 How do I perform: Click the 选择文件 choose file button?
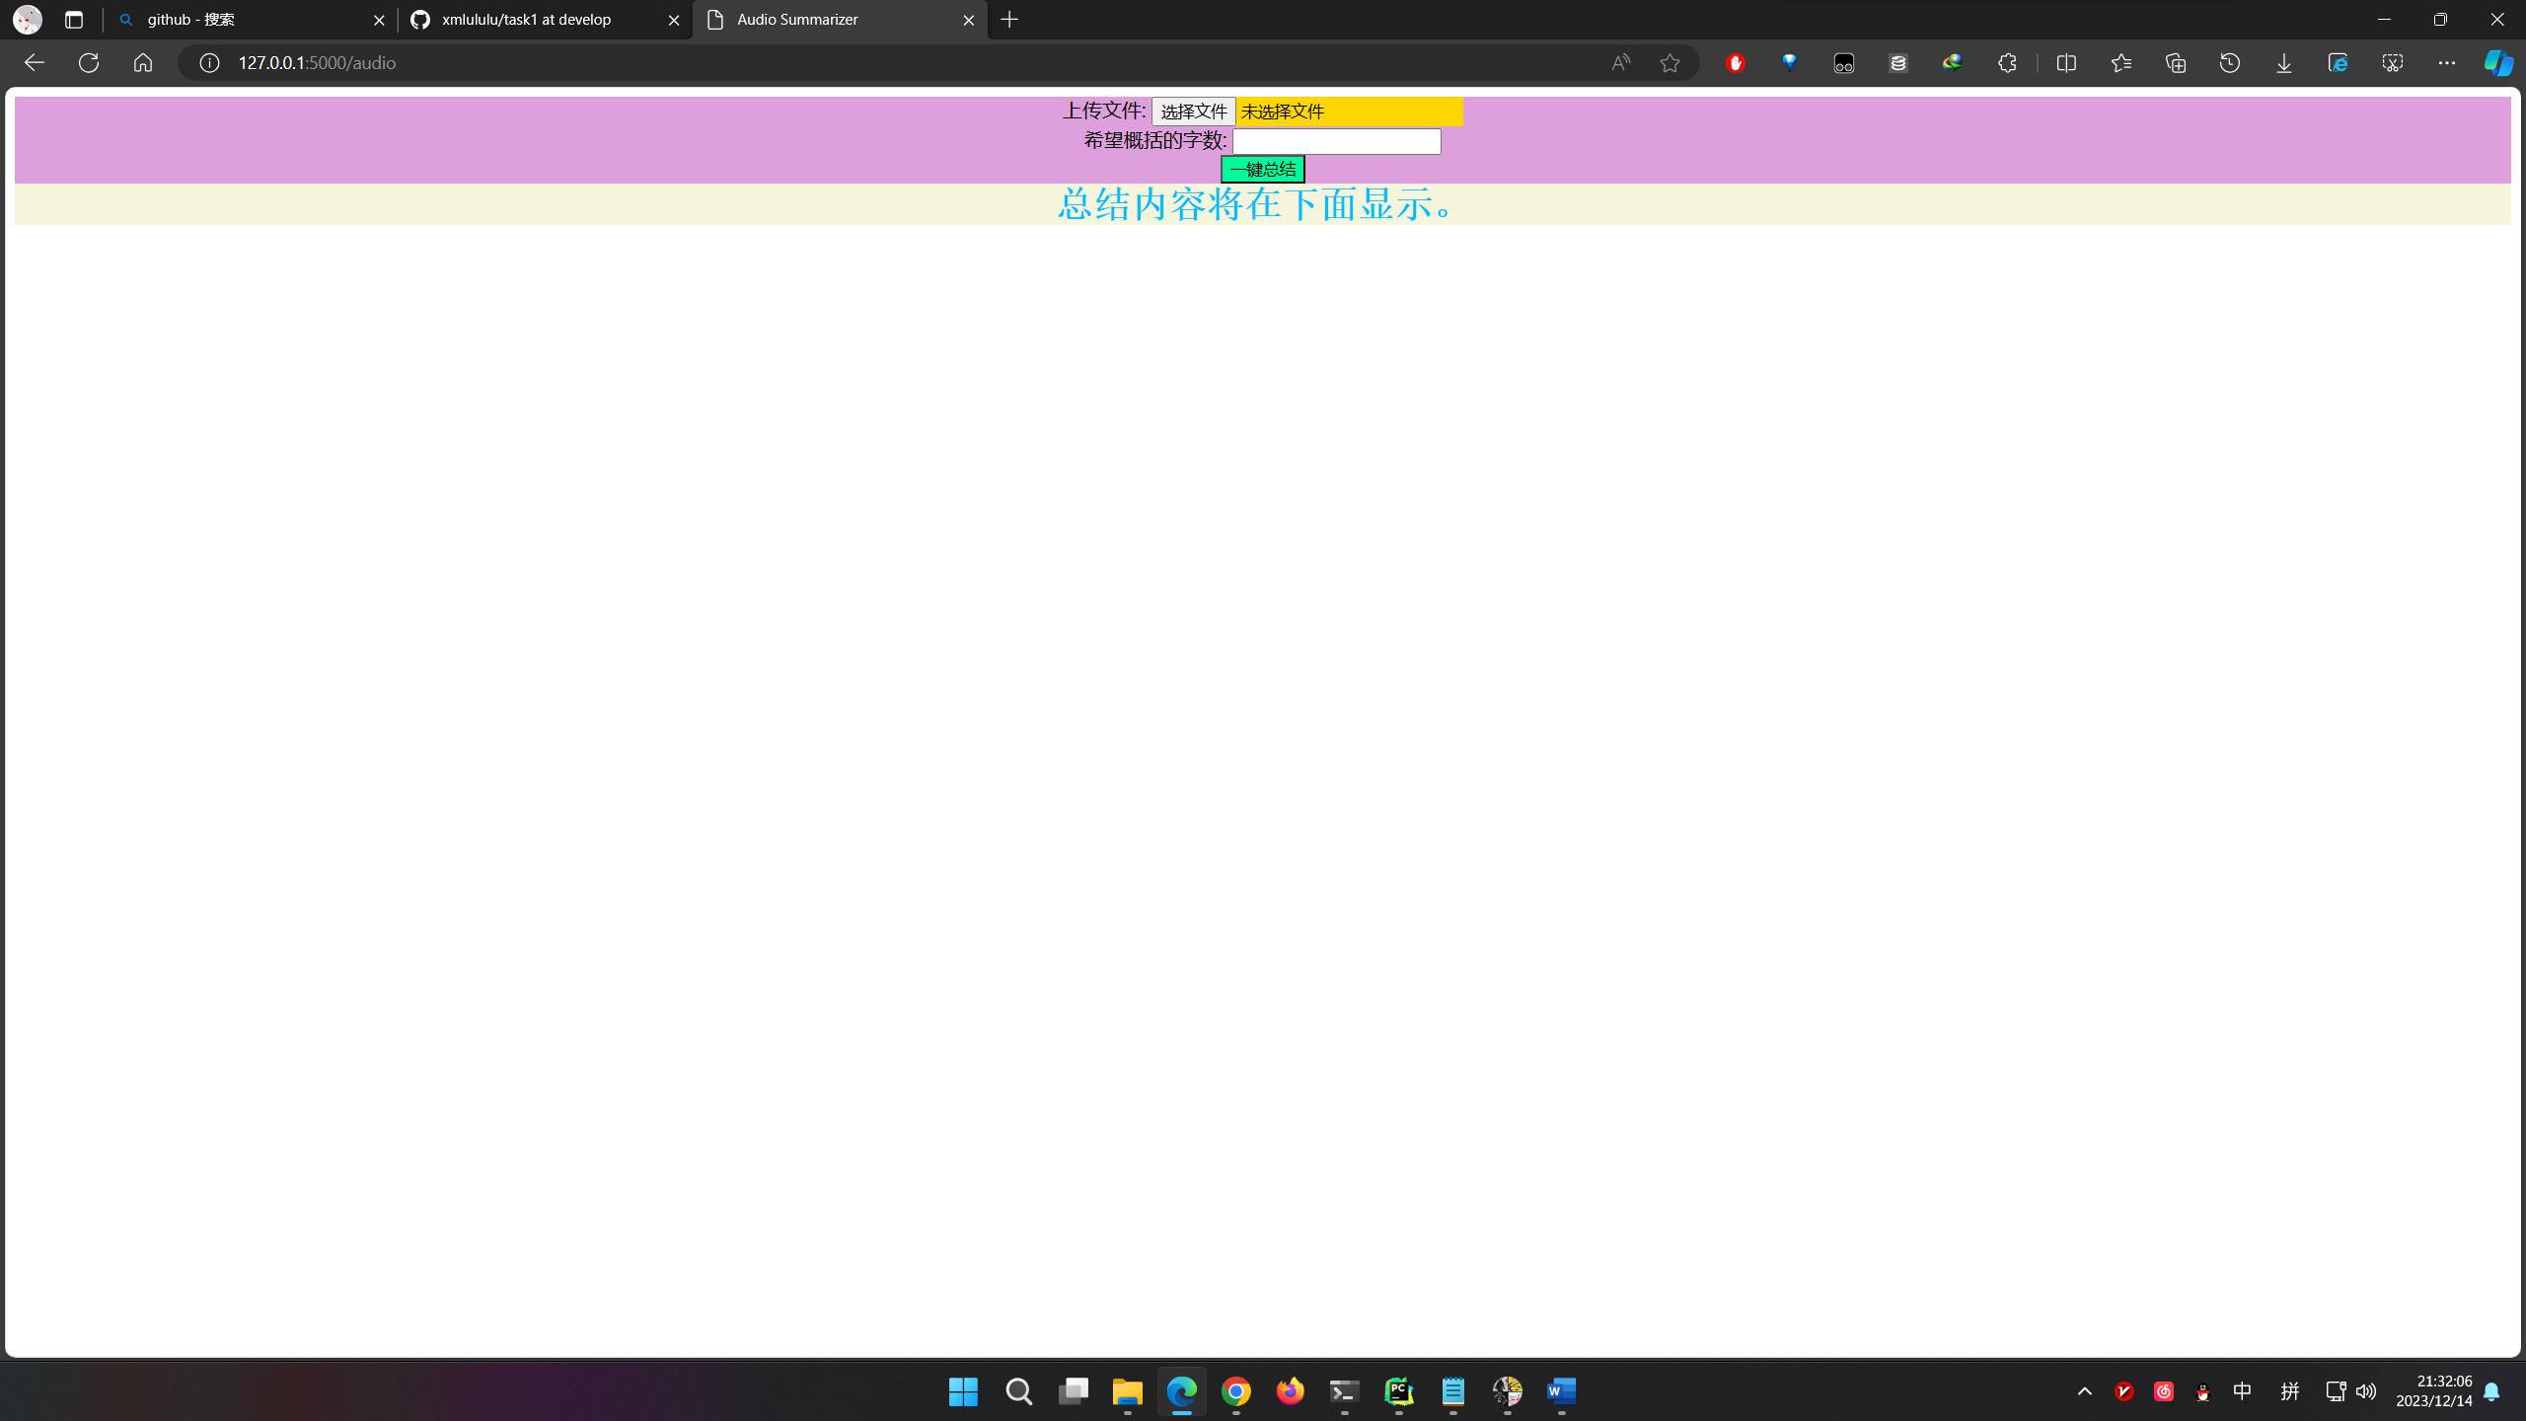[1193, 112]
